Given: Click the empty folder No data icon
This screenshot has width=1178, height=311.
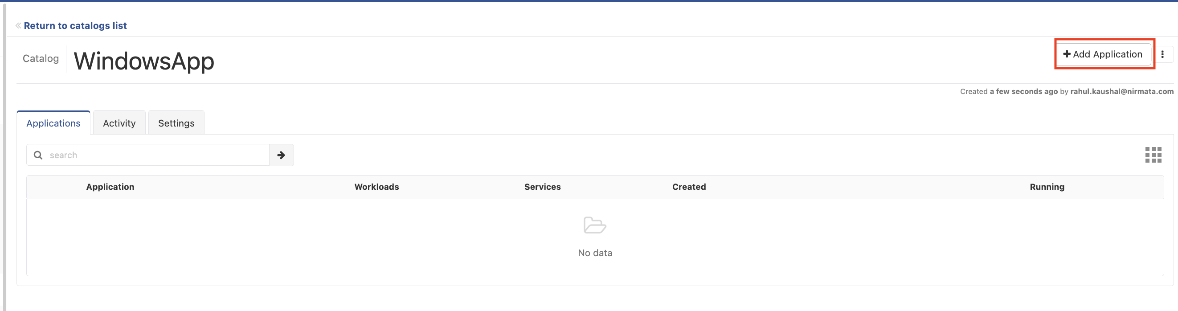Looking at the screenshot, I should click(x=595, y=225).
